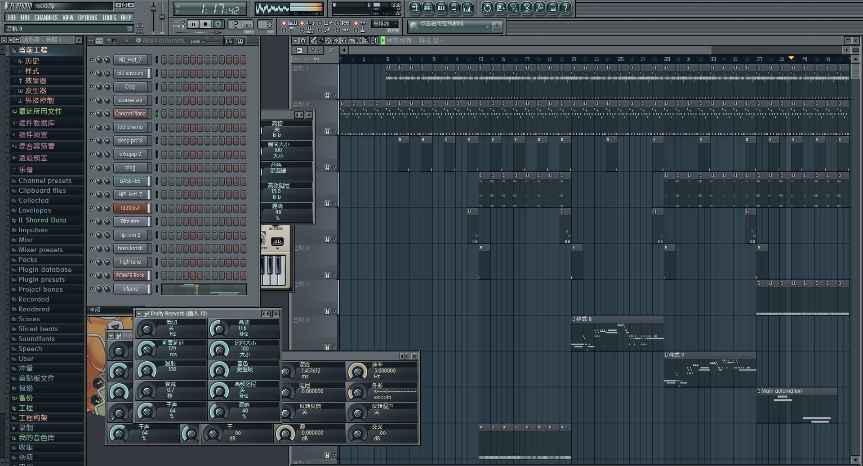
Task: Select the mute tool in playlist toolbar
Action: tap(336, 40)
